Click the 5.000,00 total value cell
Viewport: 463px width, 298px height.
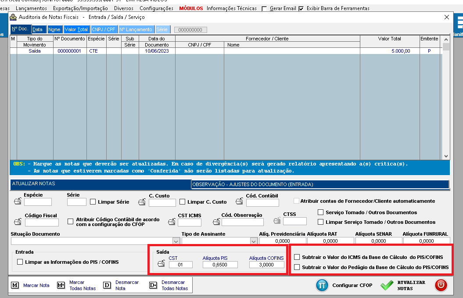(x=390, y=51)
